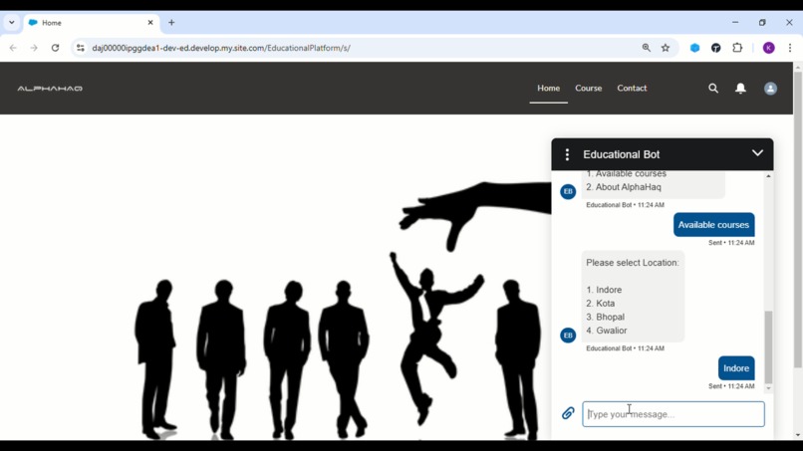803x451 pixels.
Task: Click the '3. Bhopal' location option text
Action: click(x=605, y=317)
